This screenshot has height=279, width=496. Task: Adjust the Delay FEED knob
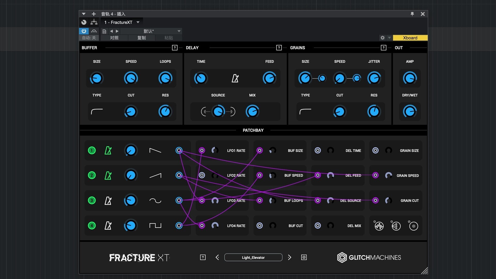tap(269, 78)
